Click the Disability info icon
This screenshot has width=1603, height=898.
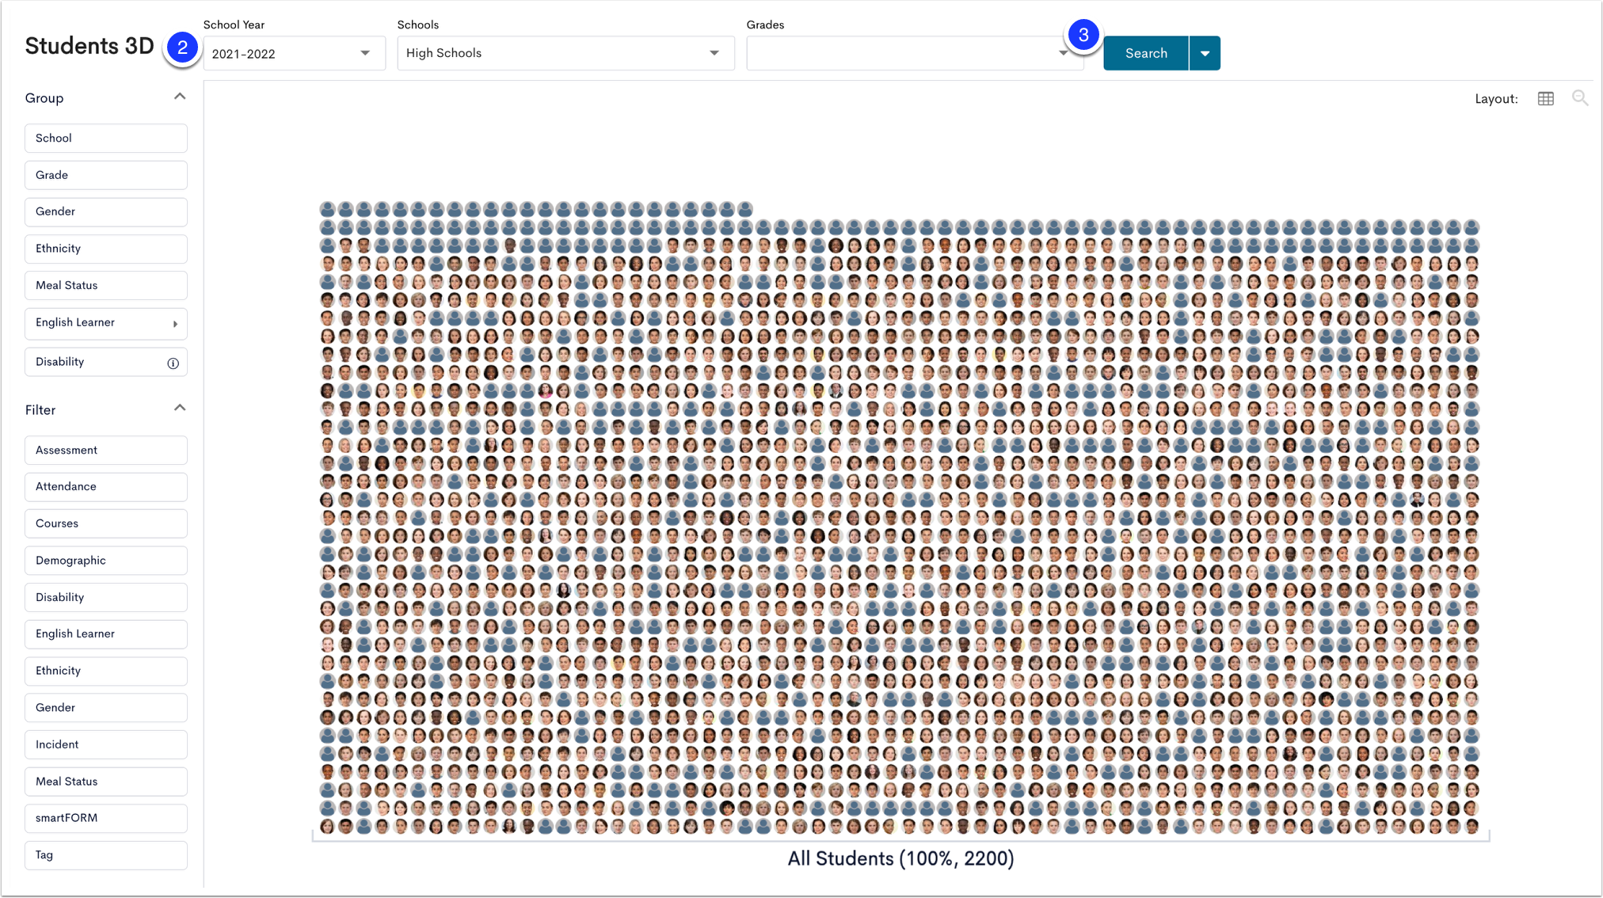(173, 363)
